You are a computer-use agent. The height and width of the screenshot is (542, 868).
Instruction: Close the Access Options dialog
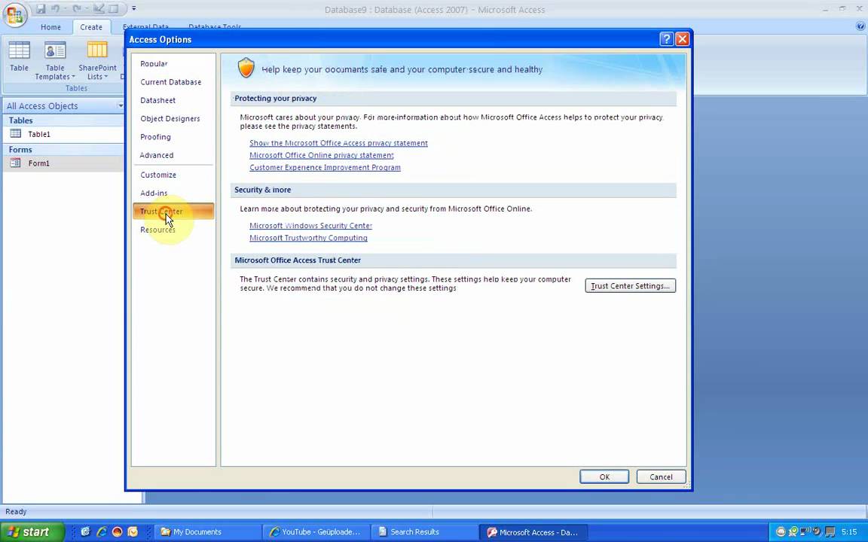pos(682,39)
